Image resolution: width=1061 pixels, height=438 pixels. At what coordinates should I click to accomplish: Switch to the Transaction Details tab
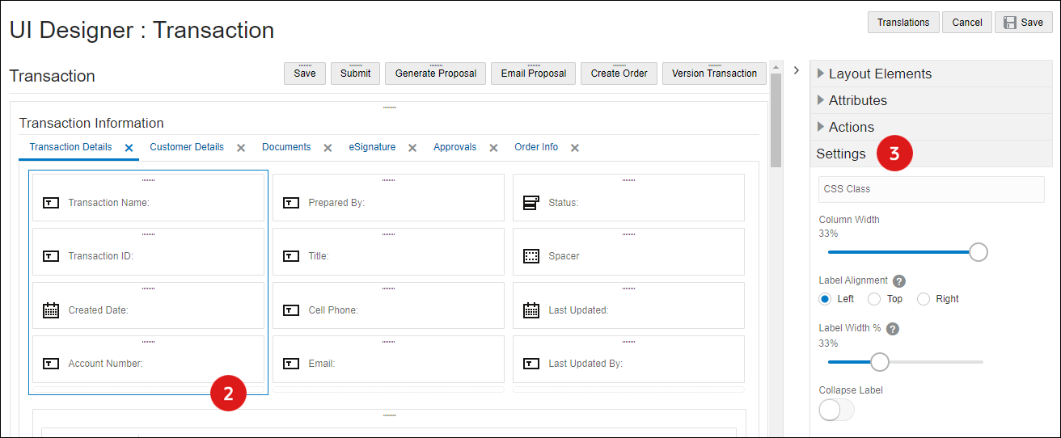(x=70, y=147)
